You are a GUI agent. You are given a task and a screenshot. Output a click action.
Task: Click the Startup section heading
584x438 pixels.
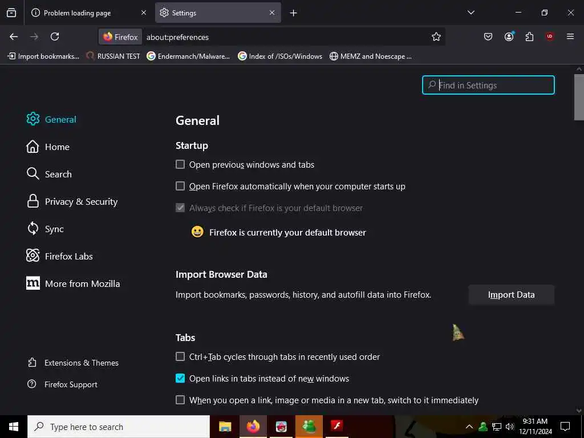click(192, 145)
